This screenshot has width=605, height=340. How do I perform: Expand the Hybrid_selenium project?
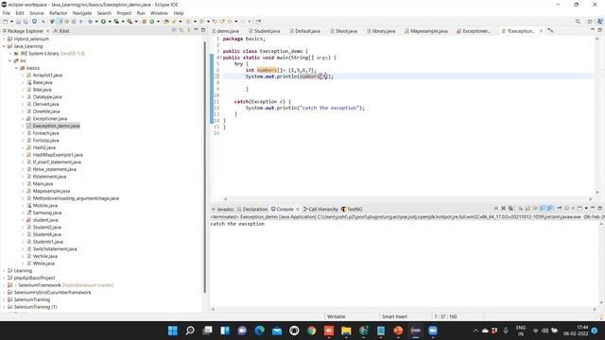(4, 39)
